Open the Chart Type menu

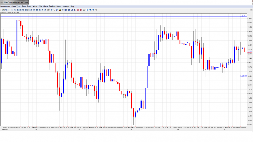pos(16,6)
